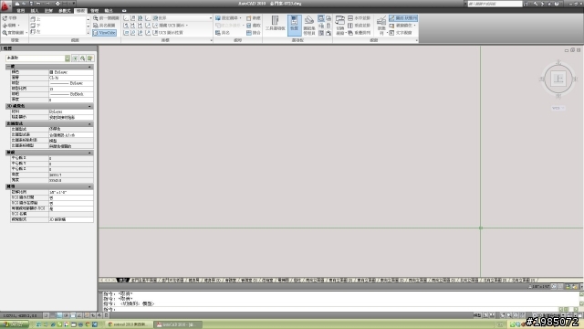Click the Previous View button
The width and height of the screenshot is (584, 329).
click(x=106, y=18)
